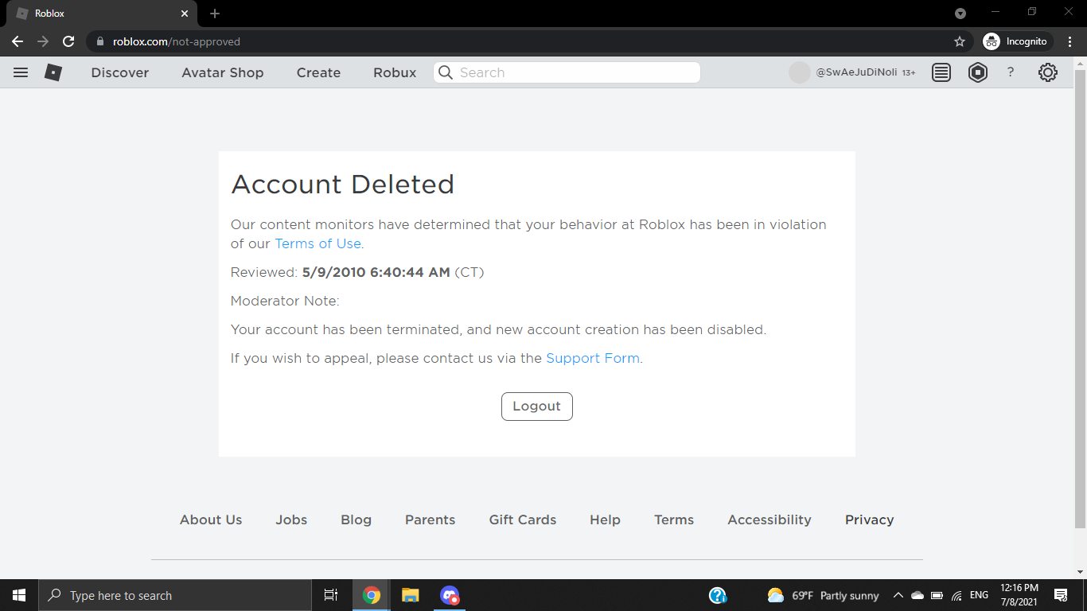
Task: Open Avatar Shop from top navigation
Action: click(222, 72)
